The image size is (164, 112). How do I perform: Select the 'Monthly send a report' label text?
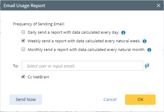tap(86, 50)
